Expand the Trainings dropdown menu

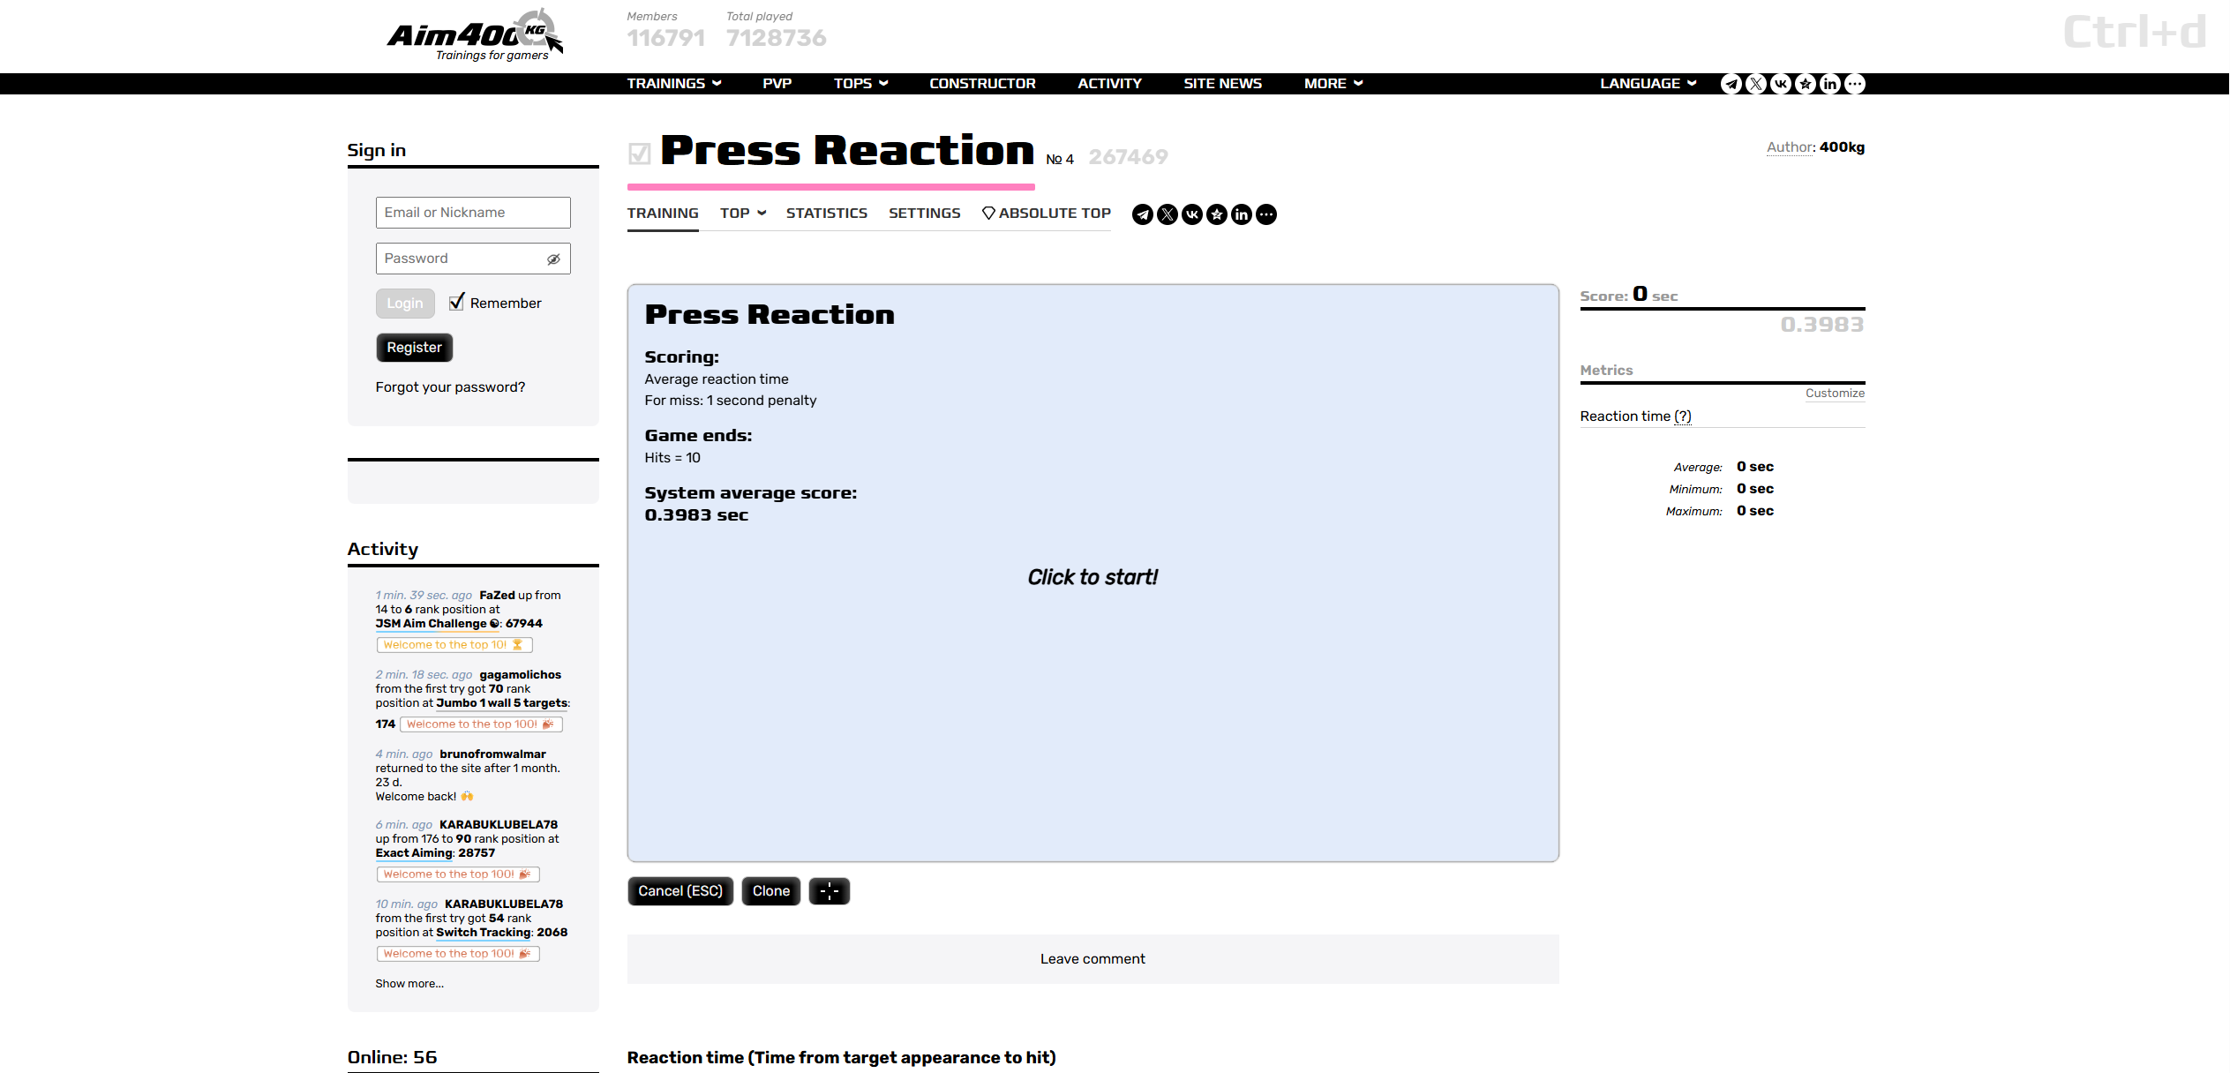(x=674, y=84)
